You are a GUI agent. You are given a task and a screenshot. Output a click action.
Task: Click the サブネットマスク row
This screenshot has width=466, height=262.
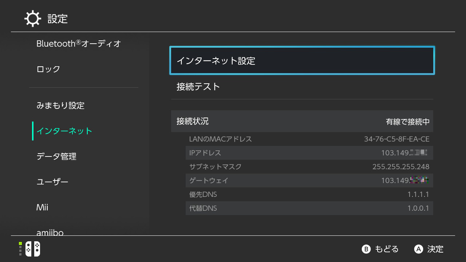[309, 167]
